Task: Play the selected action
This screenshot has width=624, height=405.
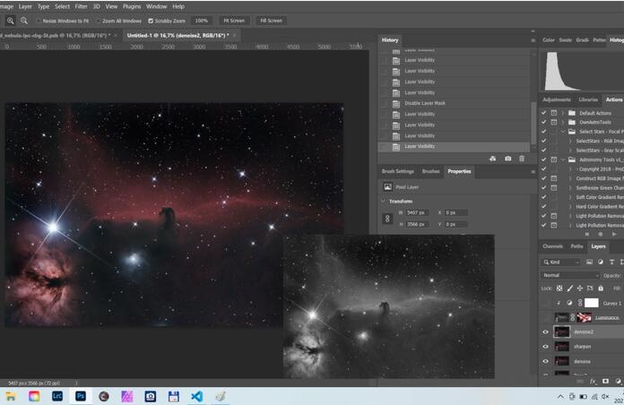Action: (x=614, y=234)
